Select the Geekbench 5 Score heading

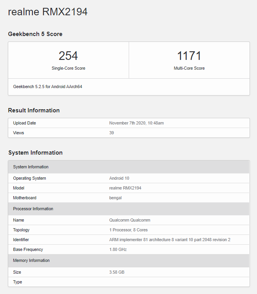[35, 34]
